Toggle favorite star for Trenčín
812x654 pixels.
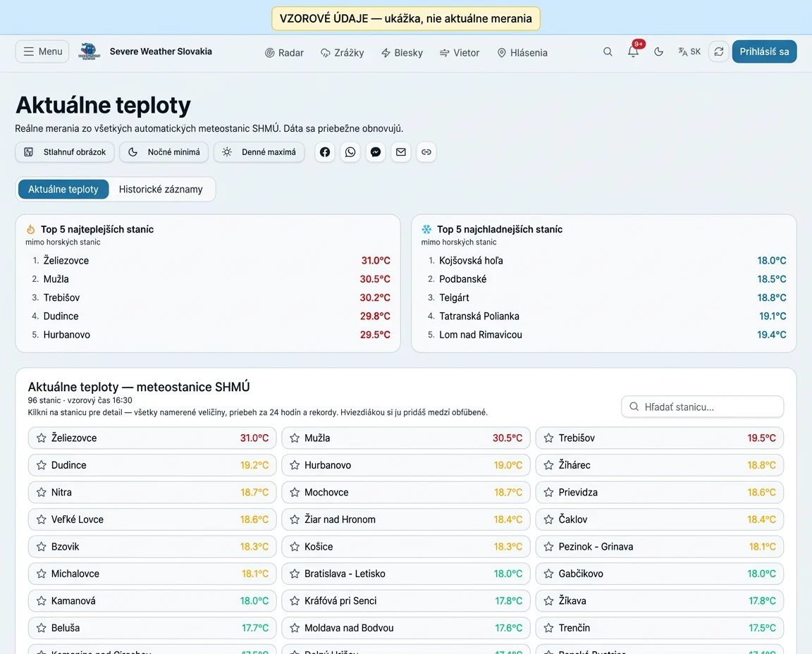point(549,628)
